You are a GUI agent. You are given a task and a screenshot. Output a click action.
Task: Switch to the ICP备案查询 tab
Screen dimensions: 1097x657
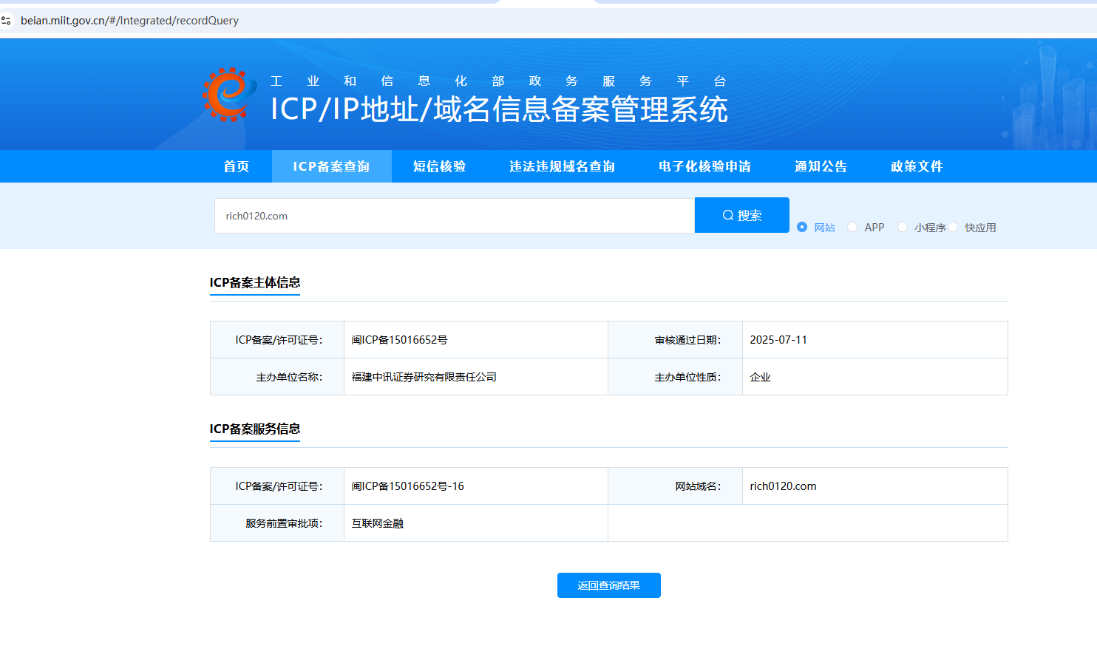331,166
